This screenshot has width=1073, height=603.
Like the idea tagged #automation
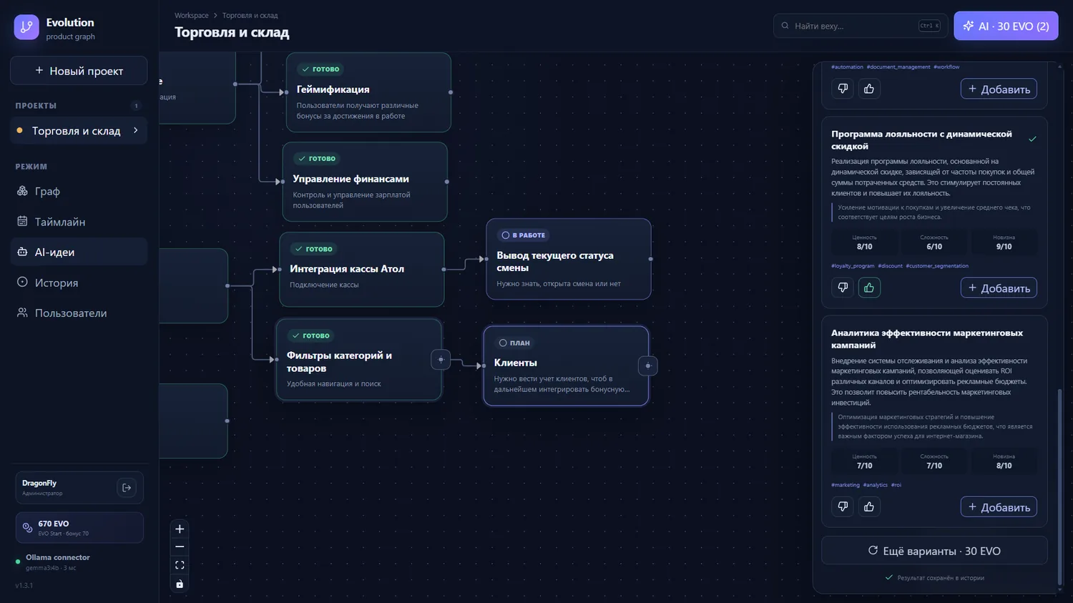pyautogui.click(x=869, y=89)
